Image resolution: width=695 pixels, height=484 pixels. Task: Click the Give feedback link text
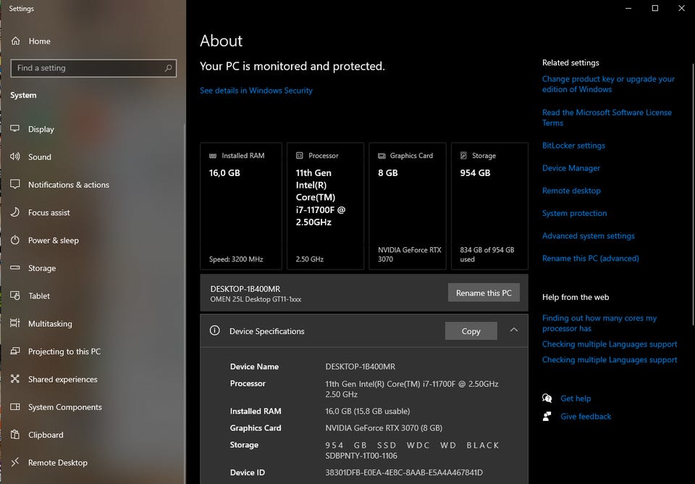pyautogui.click(x=586, y=417)
